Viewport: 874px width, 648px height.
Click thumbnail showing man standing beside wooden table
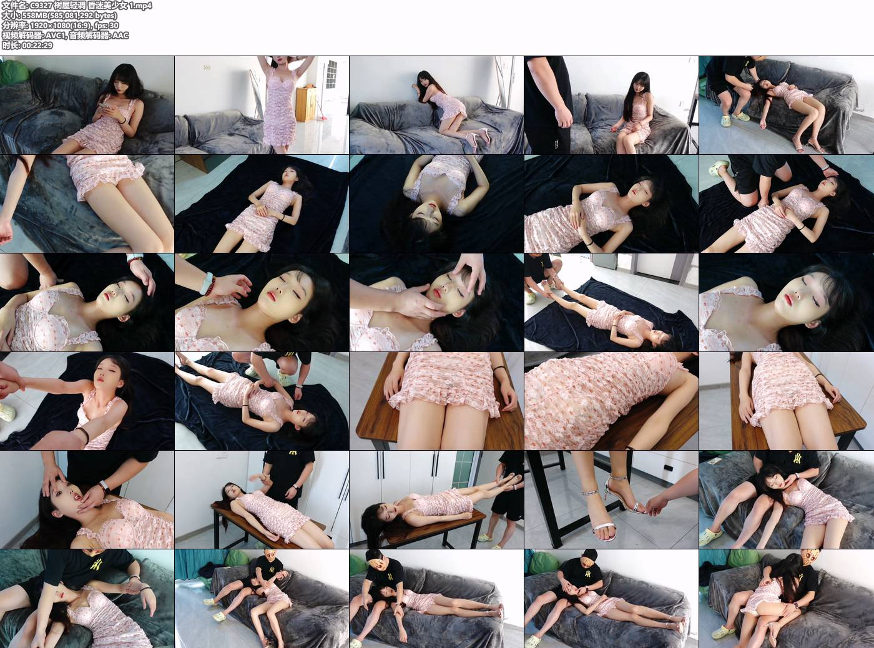tap(262, 499)
